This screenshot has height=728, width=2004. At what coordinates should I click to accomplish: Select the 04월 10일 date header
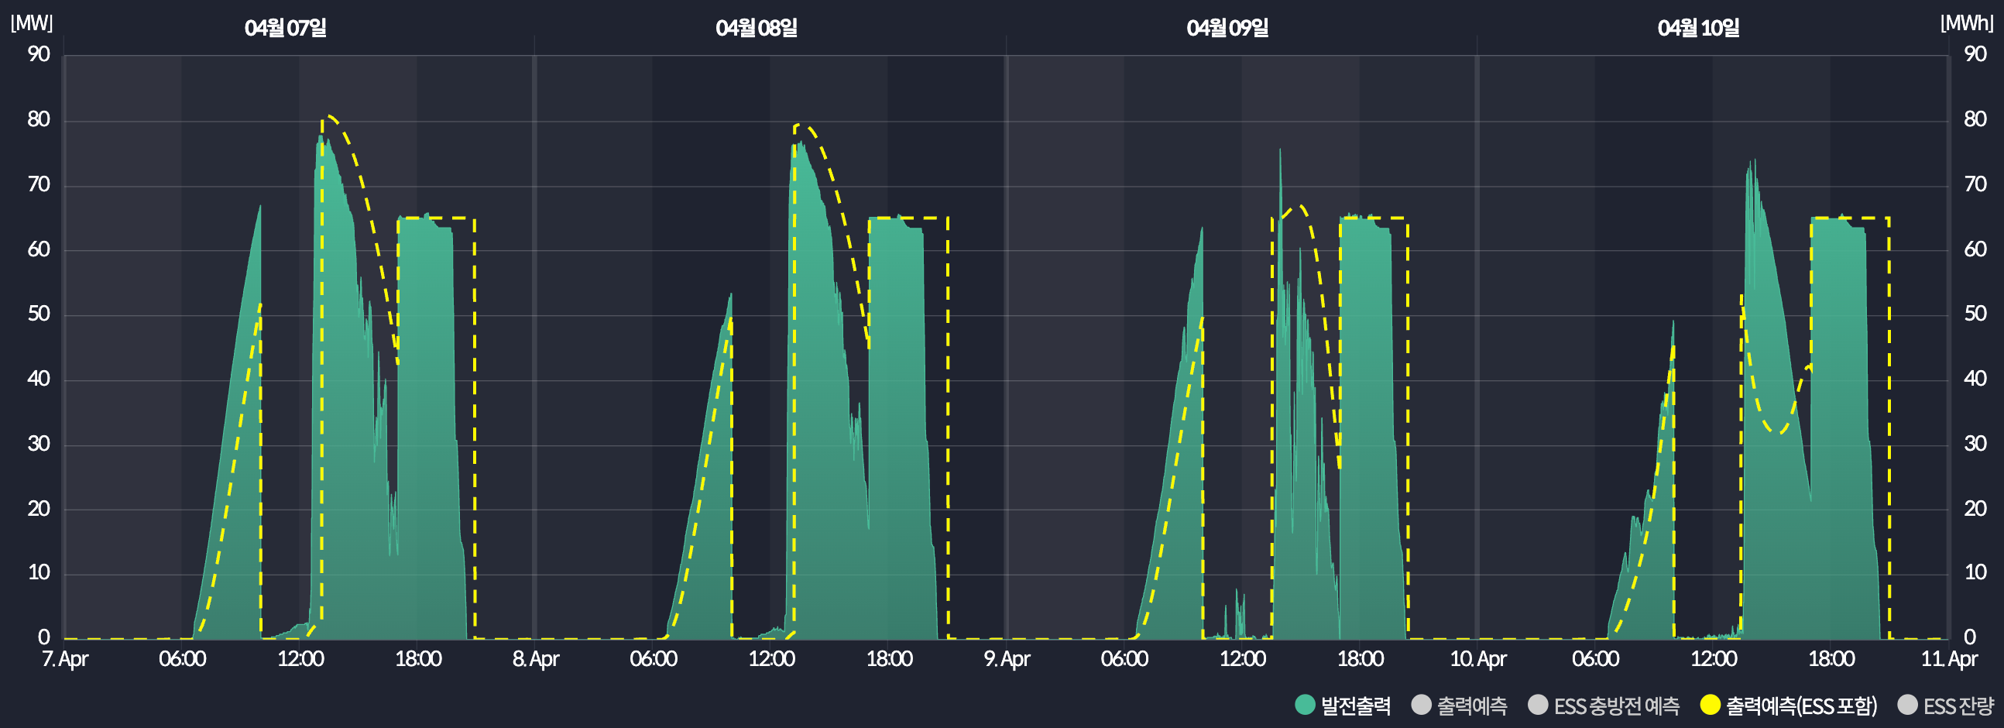(1698, 28)
